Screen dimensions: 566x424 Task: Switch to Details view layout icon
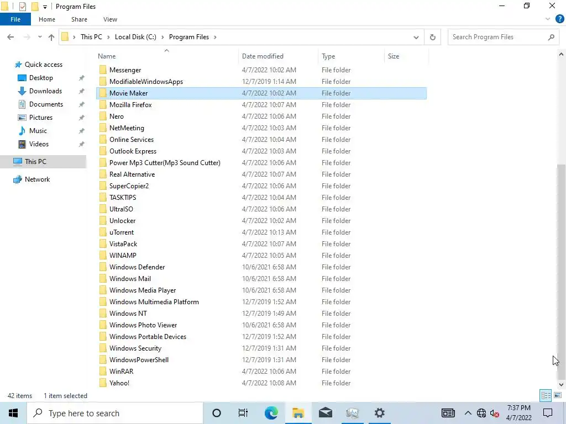tap(546, 395)
